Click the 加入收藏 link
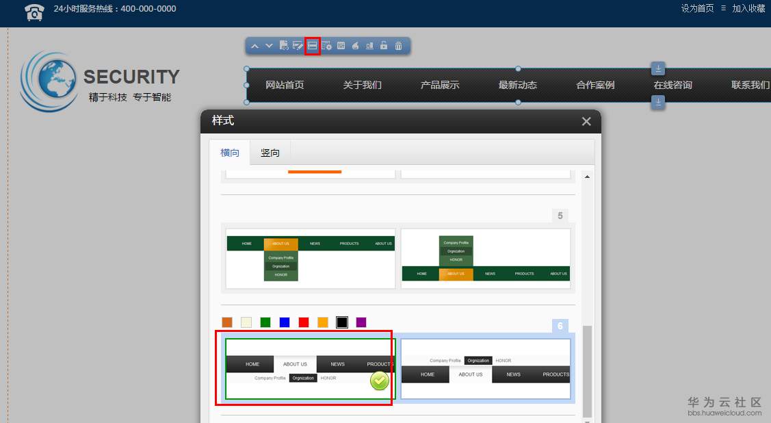Screen dimensions: 771x423 click(x=748, y=8)
